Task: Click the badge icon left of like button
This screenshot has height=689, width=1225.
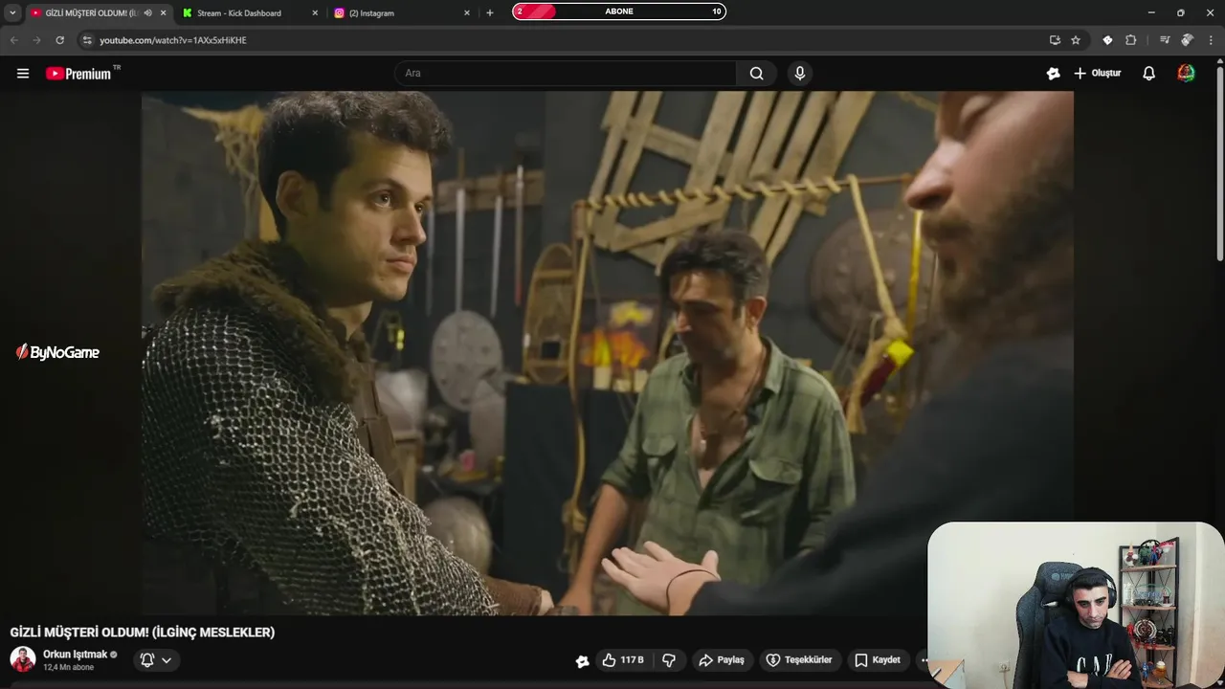Action: 582,660
